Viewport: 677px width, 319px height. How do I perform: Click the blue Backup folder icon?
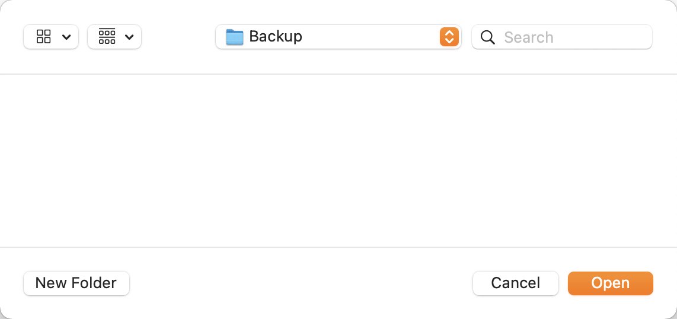pos(234,37)
